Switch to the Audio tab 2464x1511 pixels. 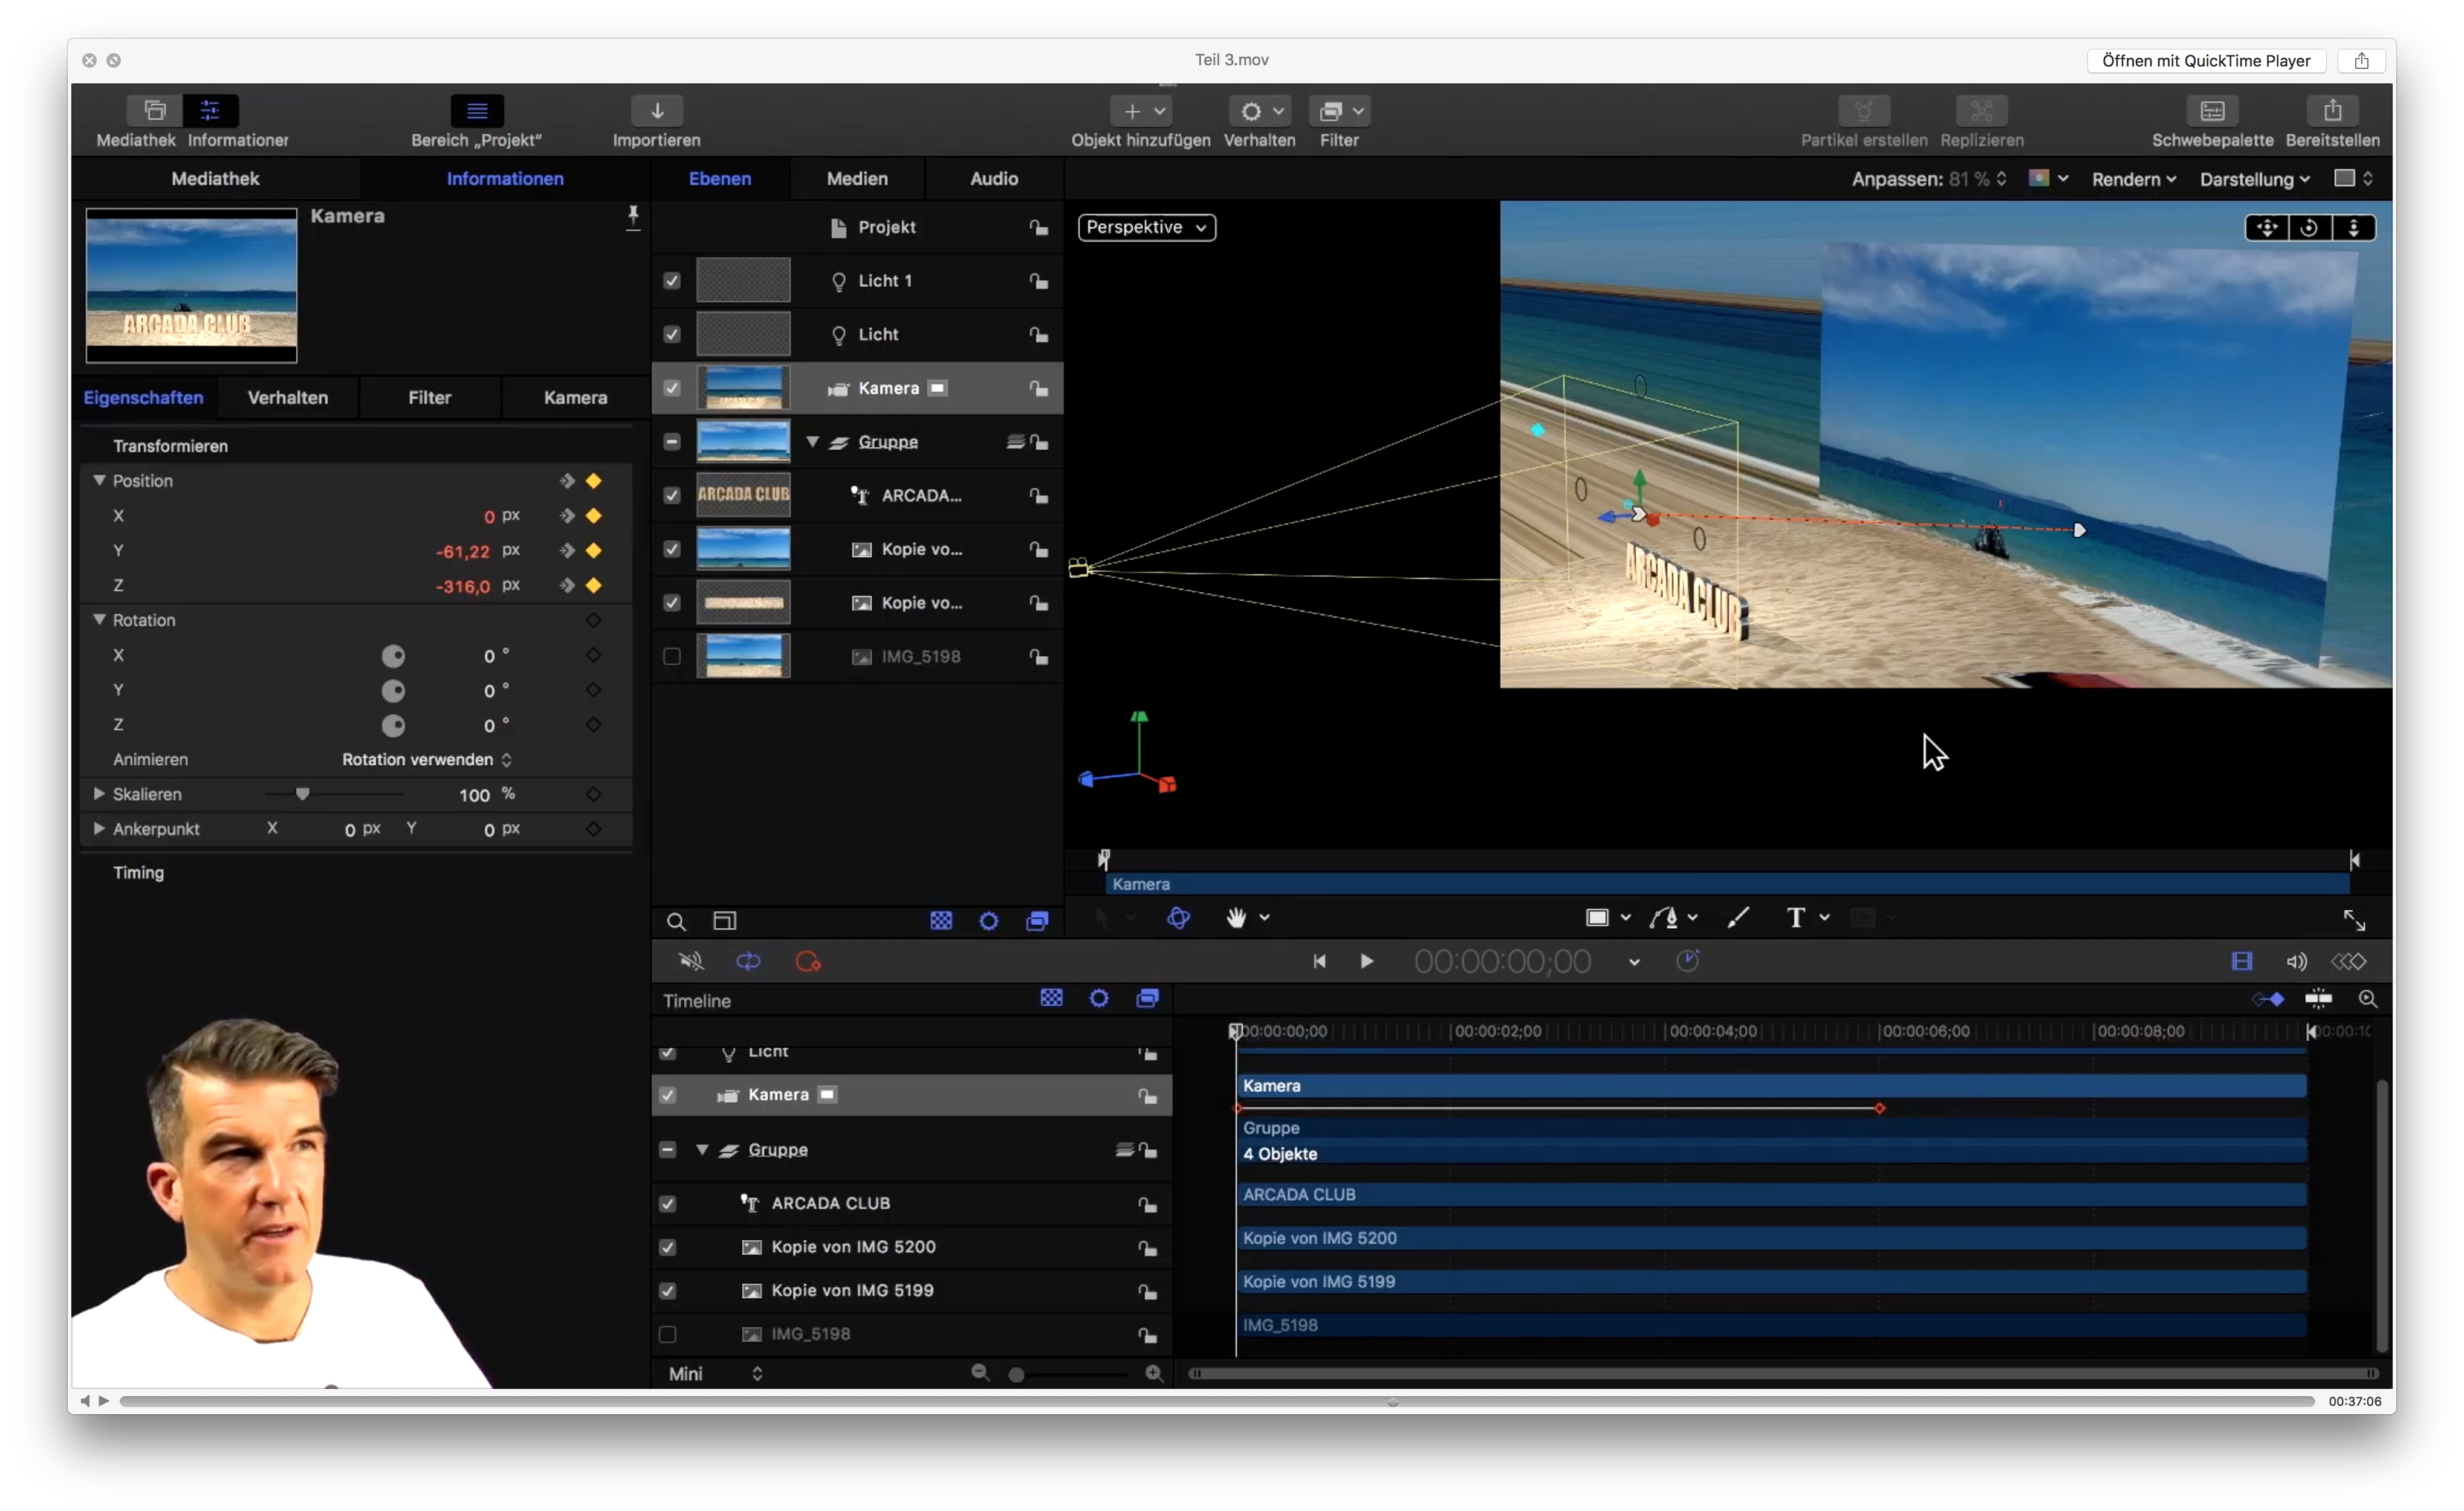coord(994,179)
